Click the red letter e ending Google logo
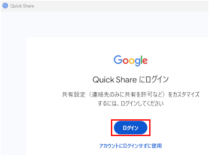This screenshot has width=209, height=156. click(145, 61)
